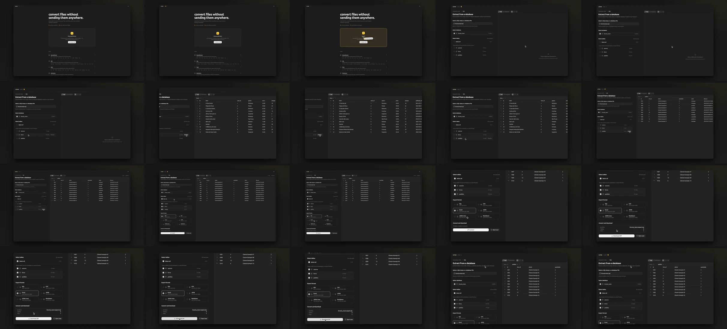This screenshot has height=329, width=727.
Task: Select JSON Lines radio in third-row fourth frame
Action: pos(455,216)
